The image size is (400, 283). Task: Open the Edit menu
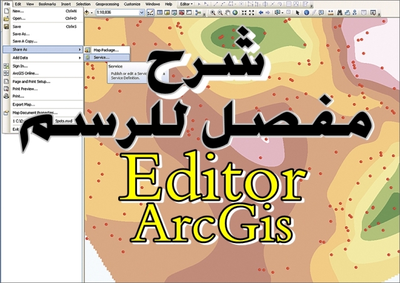18,4
